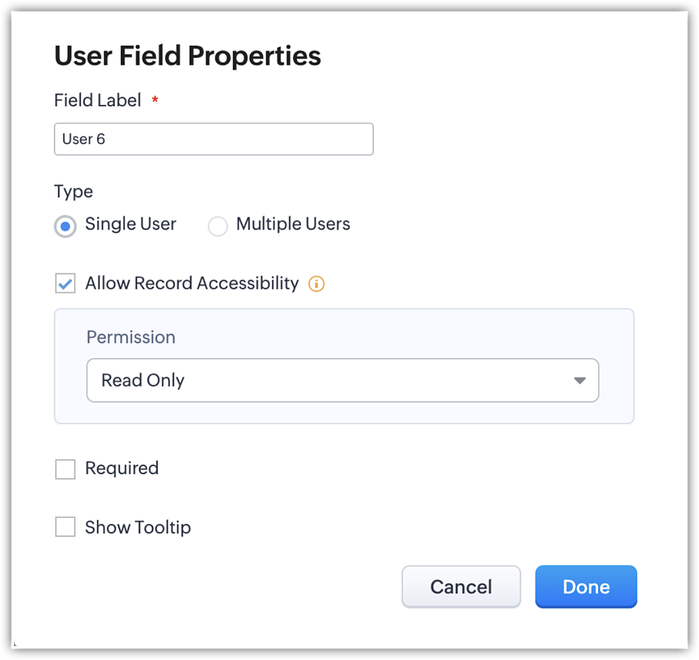This screenshot has width=699, height=660.
Task: Click the Single User option text
Action: [x=130, y=224]
